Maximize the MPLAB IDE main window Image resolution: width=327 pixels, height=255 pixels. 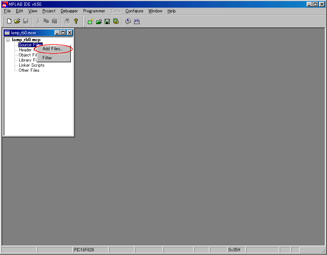point(315,4)
